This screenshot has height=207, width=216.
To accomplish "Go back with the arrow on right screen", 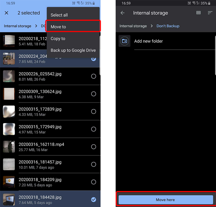I will point(123,13).
